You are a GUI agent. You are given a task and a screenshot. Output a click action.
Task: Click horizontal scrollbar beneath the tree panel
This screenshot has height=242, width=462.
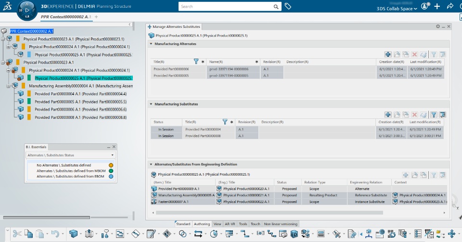47,217
